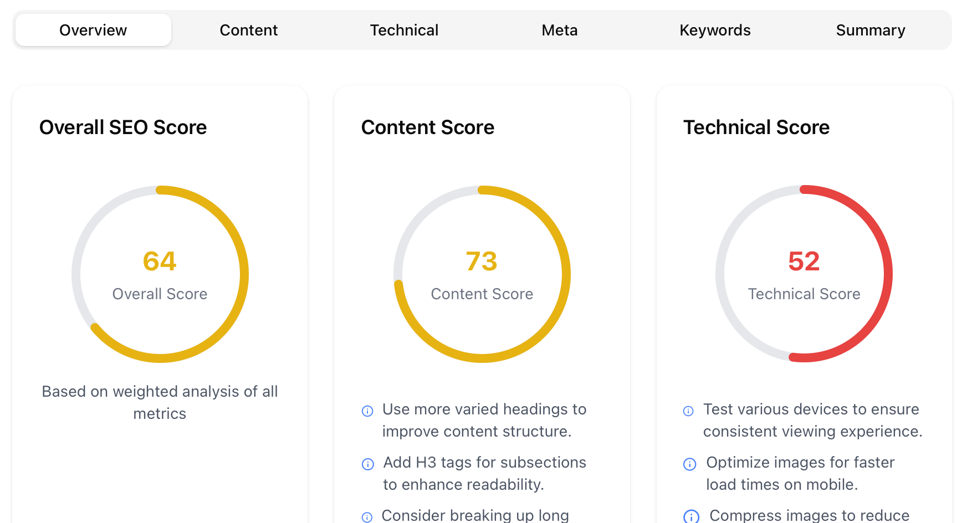
Task: Select the Meta tab
Action: [559, 30]
